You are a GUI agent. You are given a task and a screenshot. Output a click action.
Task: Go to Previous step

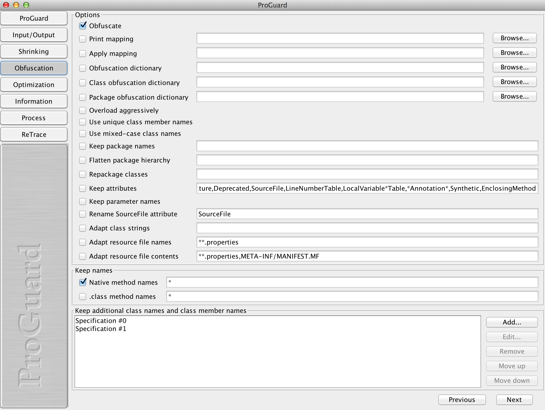(x=462, y=400)
